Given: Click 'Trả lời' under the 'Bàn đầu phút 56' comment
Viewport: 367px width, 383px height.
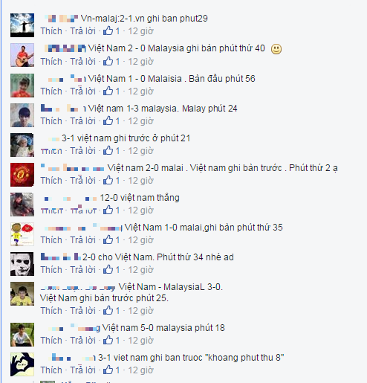Looking at the screenshot, I should click(82, 91).
